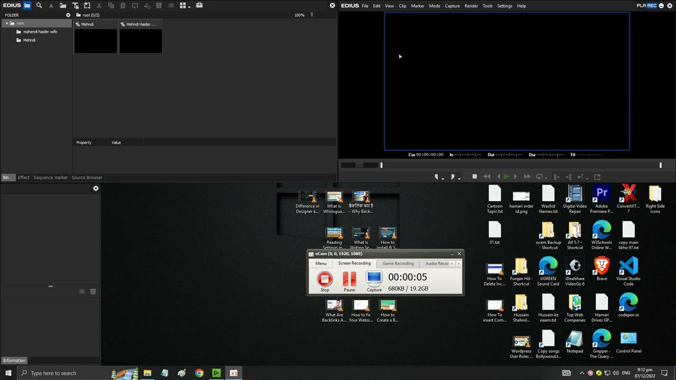Step to the next frame in the player
Screen dimensions: 676x380
515,177
